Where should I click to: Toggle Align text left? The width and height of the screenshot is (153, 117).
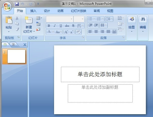click(90, 32)
